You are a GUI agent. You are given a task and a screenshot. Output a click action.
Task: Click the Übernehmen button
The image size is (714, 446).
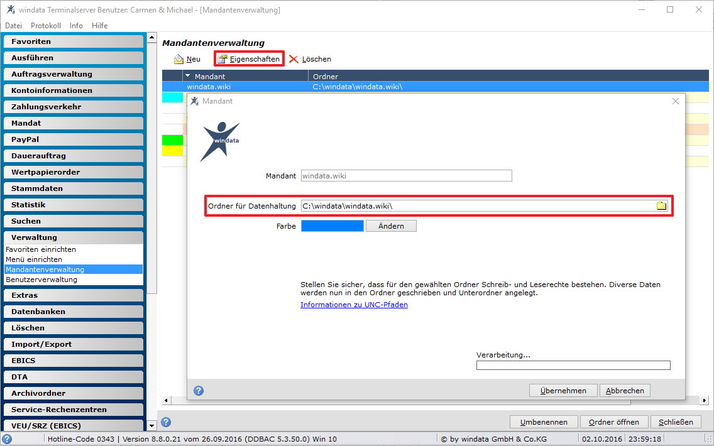click(x=563, y=391)
